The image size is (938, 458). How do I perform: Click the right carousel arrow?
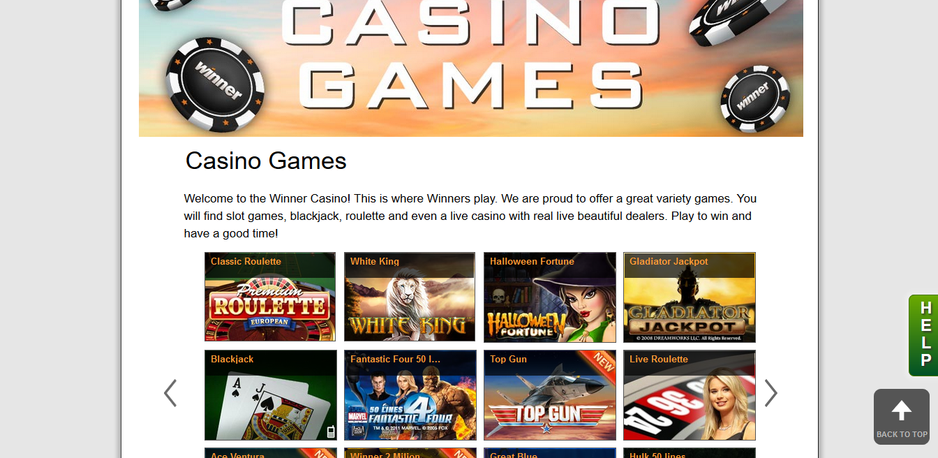tap(770, 393)
